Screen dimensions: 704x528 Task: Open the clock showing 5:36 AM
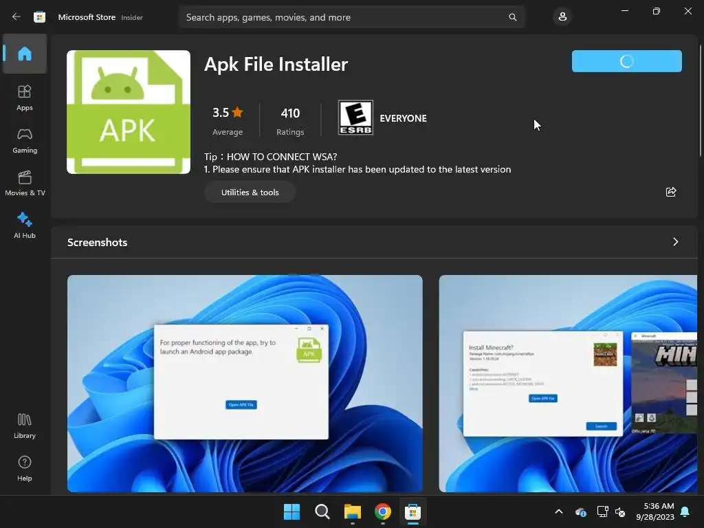tap(655, 511)
